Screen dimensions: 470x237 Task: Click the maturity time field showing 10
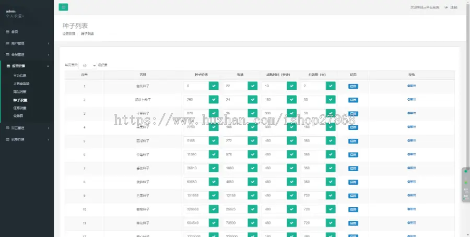274,86
